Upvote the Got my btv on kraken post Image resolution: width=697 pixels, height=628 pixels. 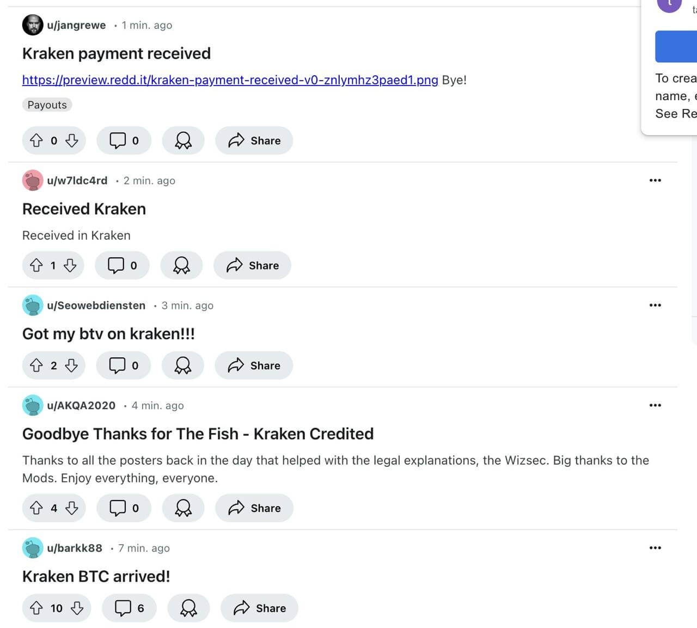coord(36,365)
